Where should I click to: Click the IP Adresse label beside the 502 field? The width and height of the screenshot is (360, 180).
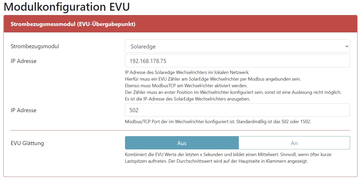(x=23, y=110)
